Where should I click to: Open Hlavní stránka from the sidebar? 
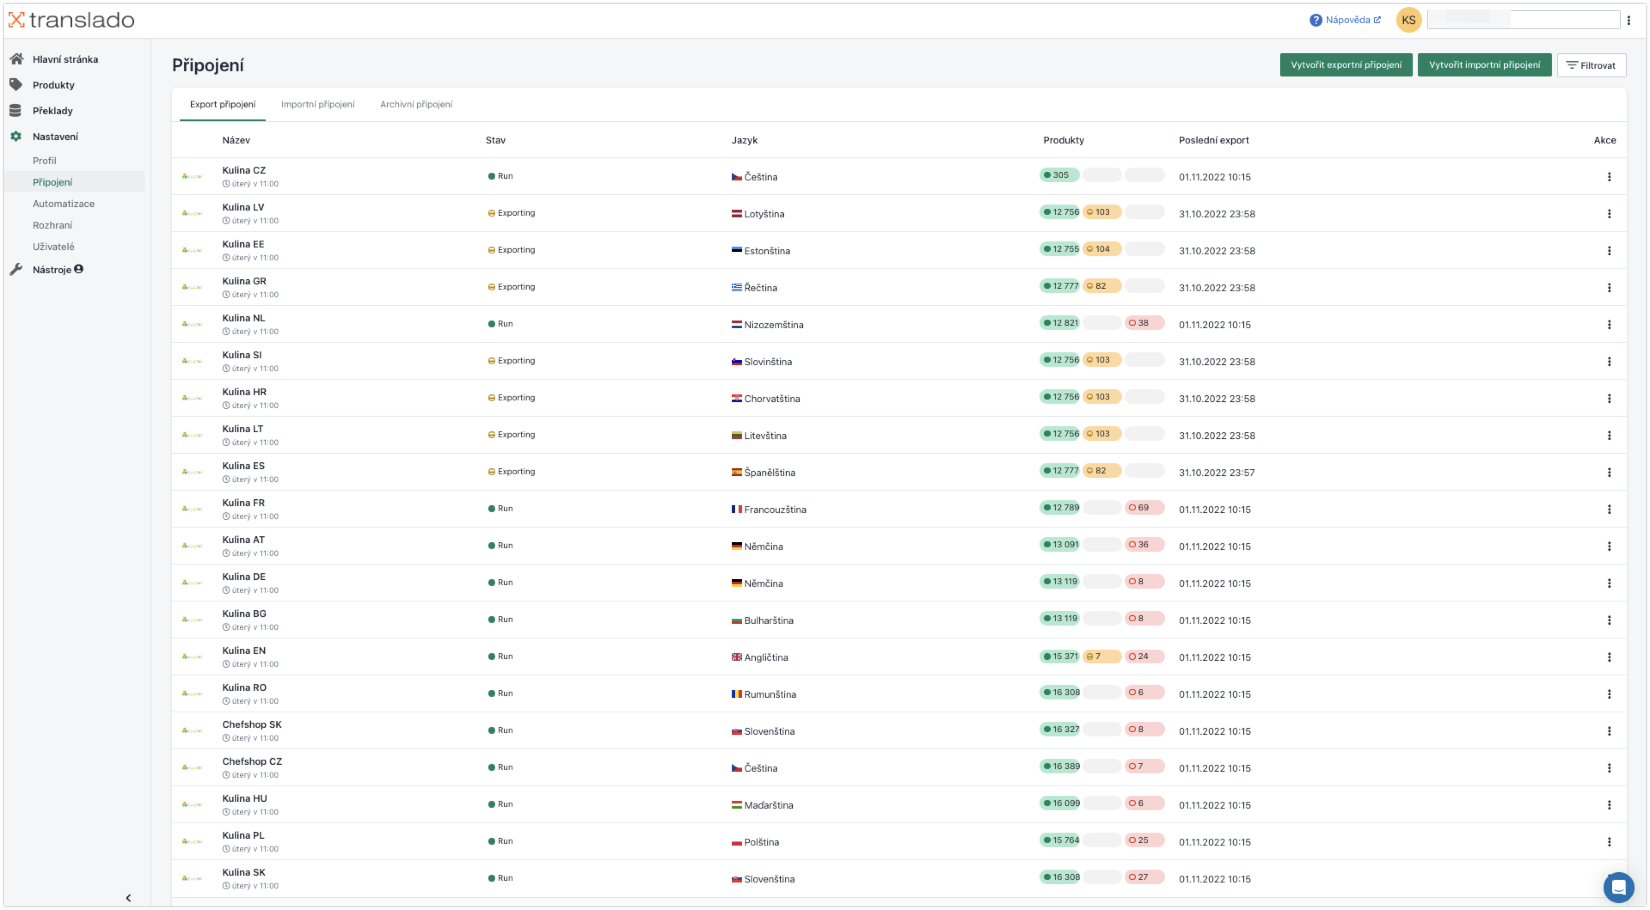tap(64, 59)
